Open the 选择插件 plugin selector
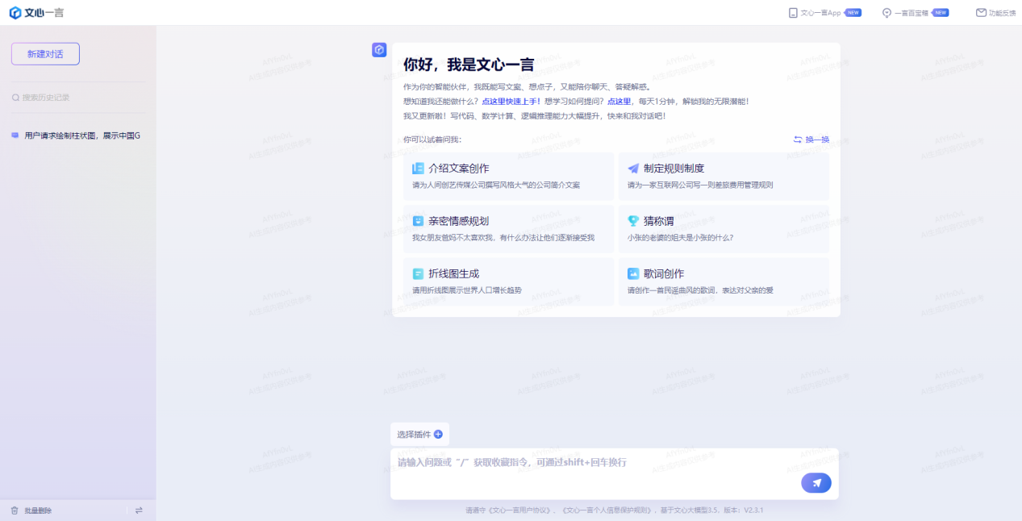 tap(419, 434)
